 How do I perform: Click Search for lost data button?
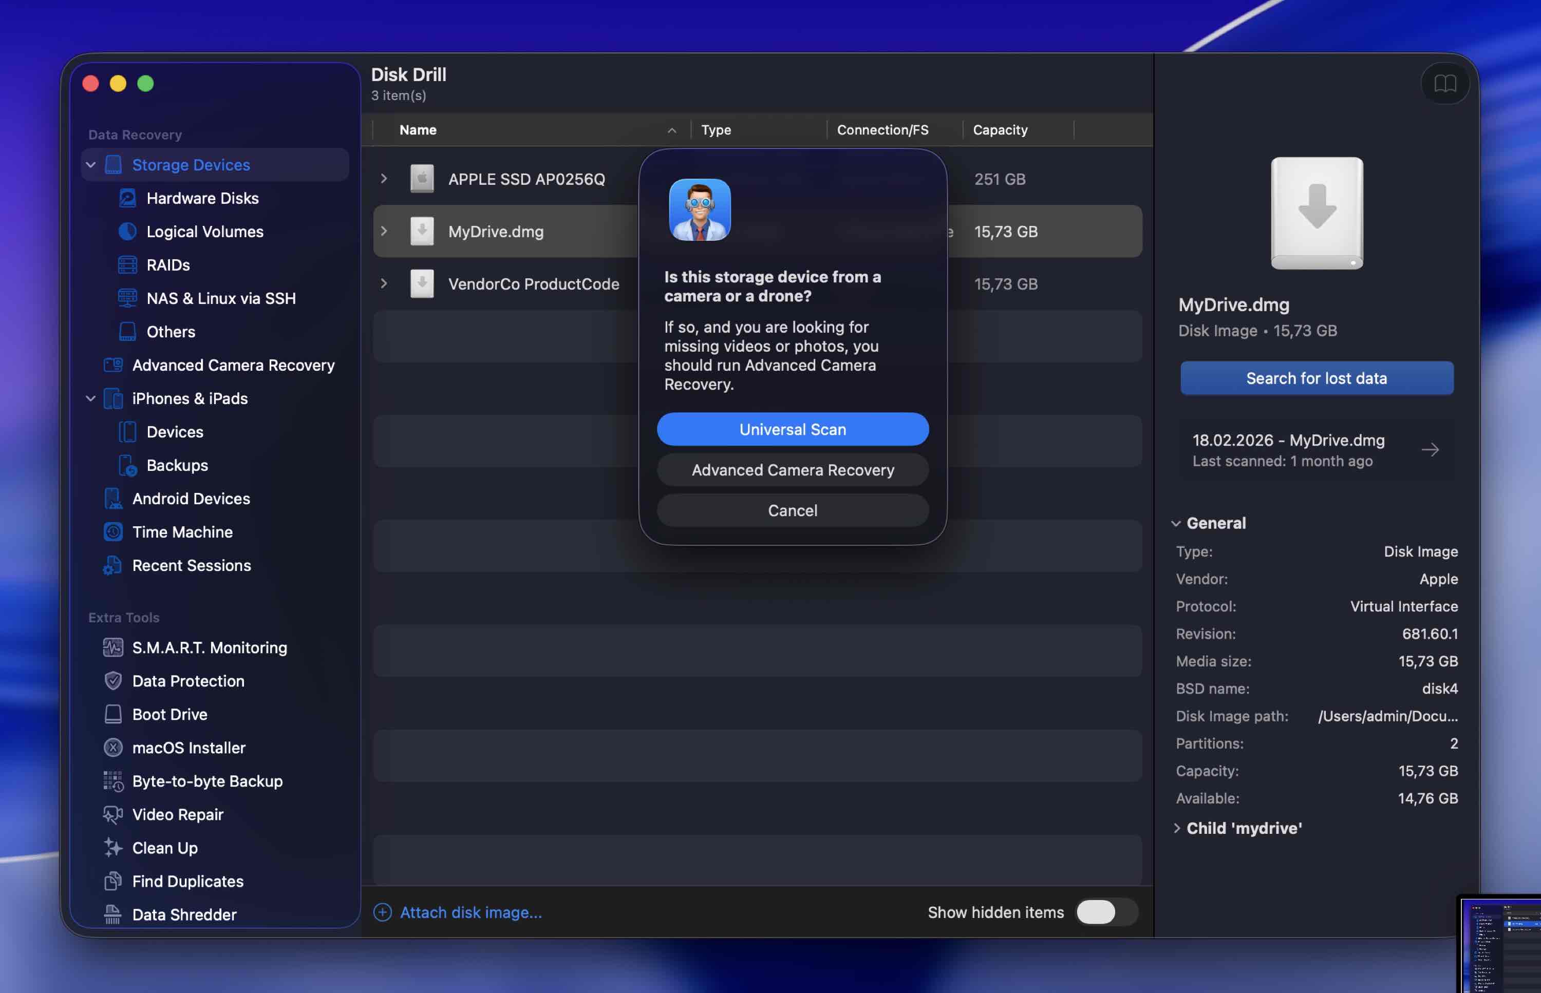[x=1317, y=378]
